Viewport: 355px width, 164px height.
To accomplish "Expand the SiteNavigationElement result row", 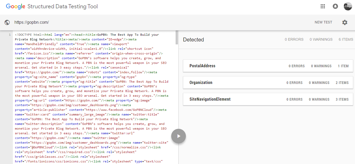I will click(x=268, y=99).
